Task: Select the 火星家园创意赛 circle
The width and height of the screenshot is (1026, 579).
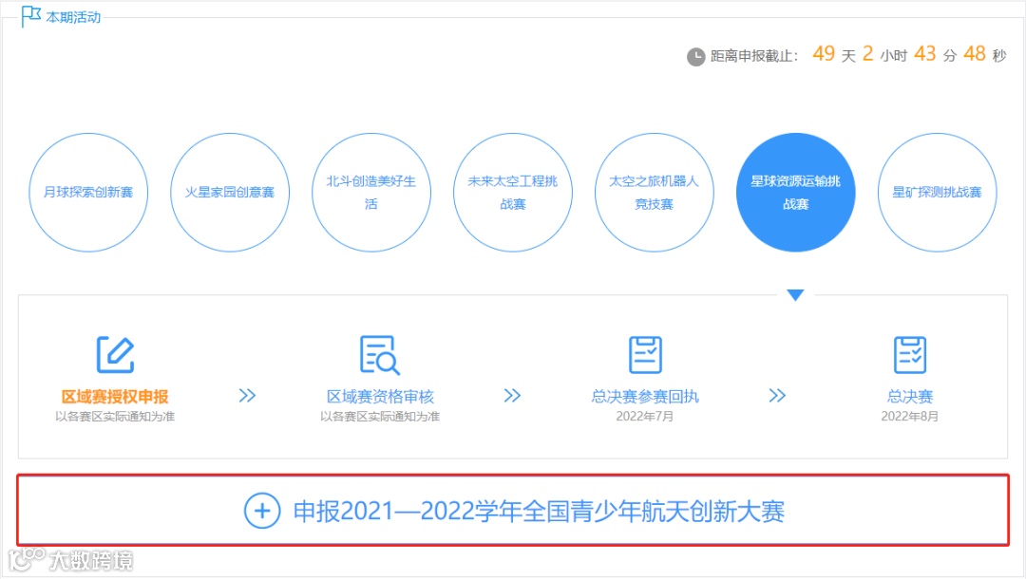Action: (230, 192)
